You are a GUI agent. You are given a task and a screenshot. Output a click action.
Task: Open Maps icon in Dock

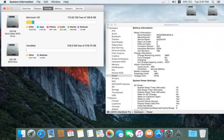coord(100,134)
